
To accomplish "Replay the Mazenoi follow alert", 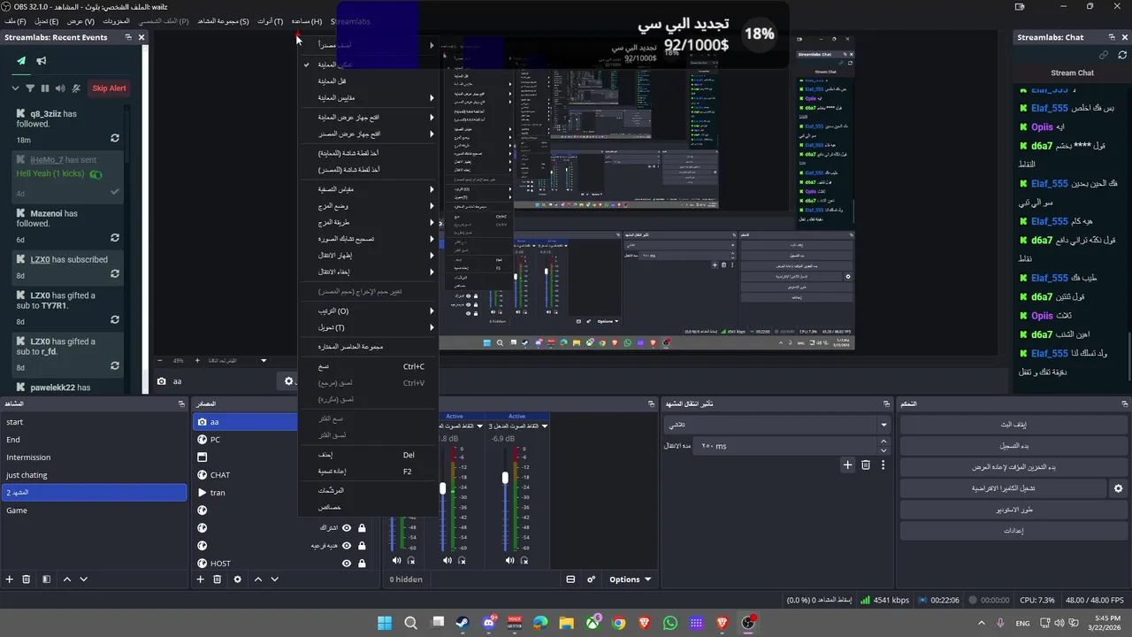I will 115,238.
